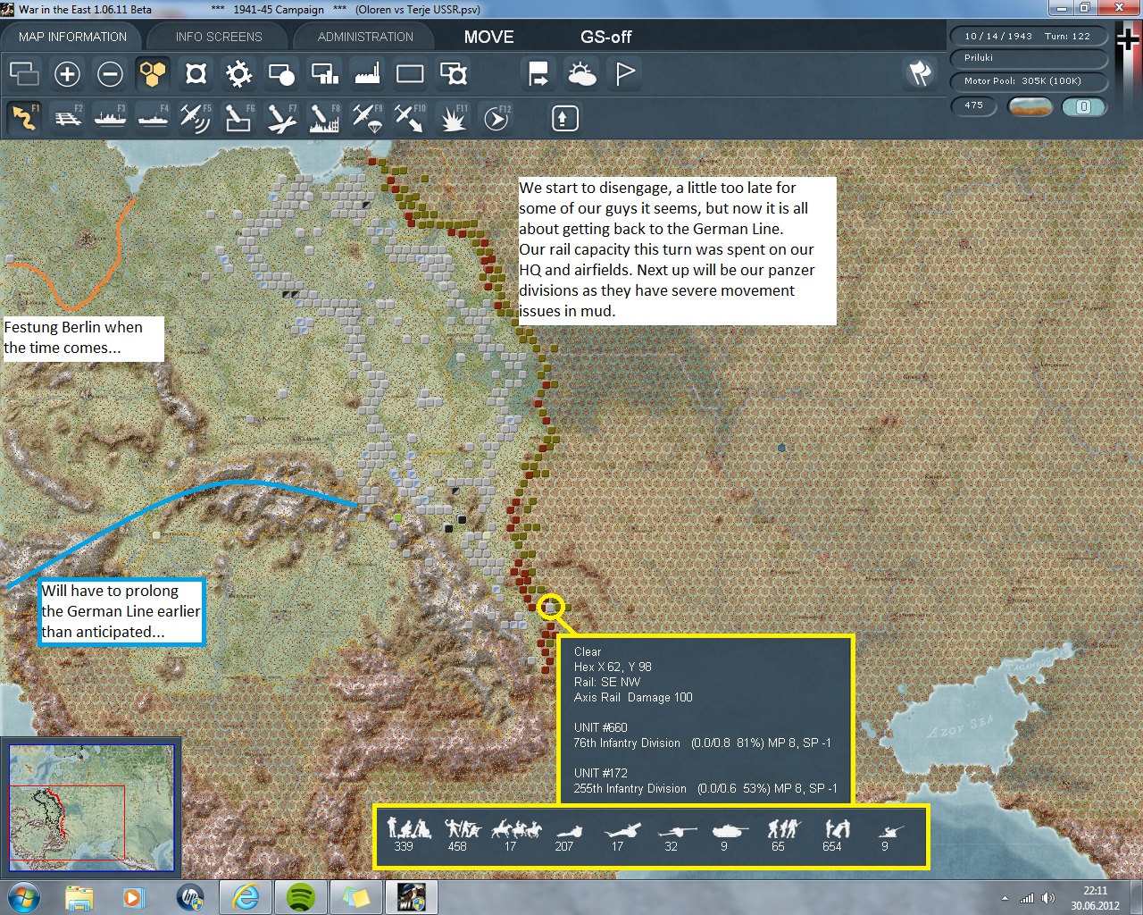Toggle the gear-shaped fortification overlay icon
Viewport: 1143px width, 915px height.
click(x=238, y=73)
